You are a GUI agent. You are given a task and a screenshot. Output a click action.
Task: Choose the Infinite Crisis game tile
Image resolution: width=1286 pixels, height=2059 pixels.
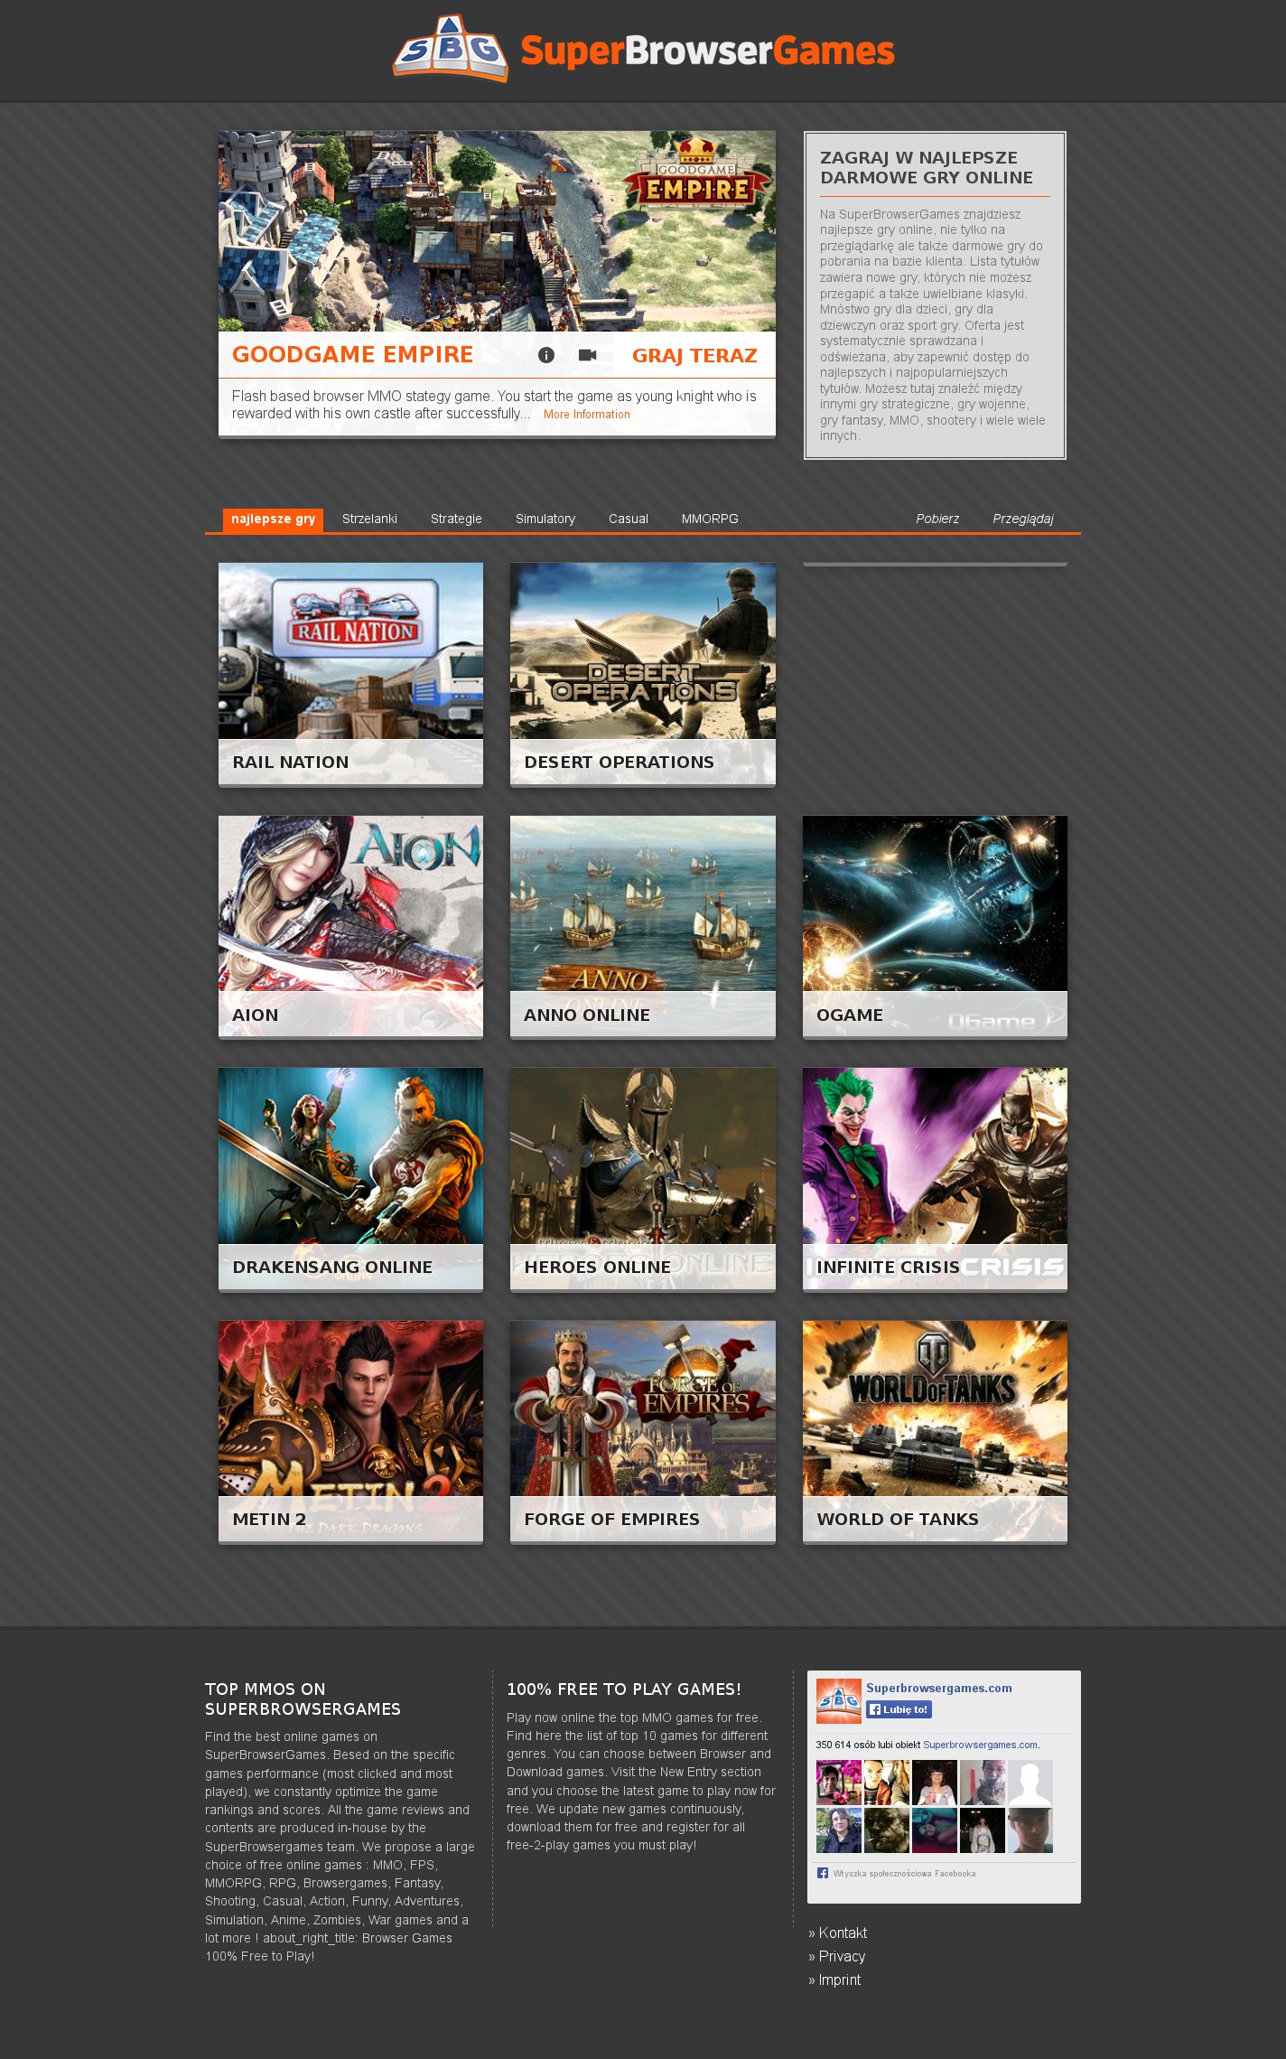[x=935, y=1156]
